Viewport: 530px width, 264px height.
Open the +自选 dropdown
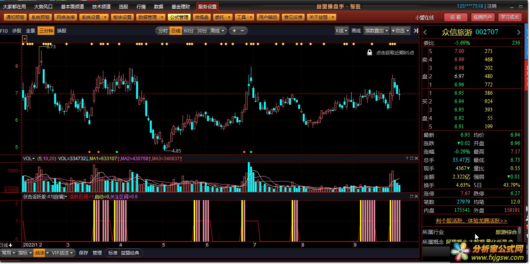[400, 31]
